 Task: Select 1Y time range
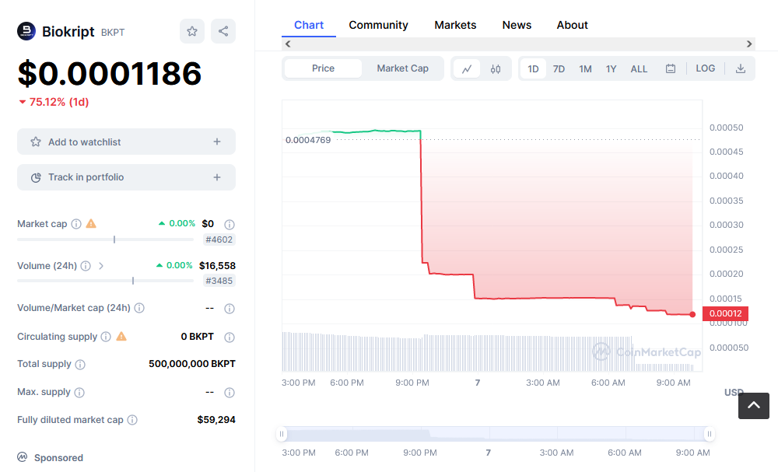click(x=611, y=69)
